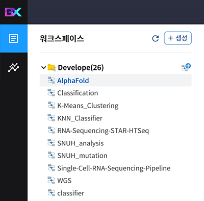The height and width of the screenshot is (201, 204).
Task: Refresh the workspace list
Action: point(156,38)
